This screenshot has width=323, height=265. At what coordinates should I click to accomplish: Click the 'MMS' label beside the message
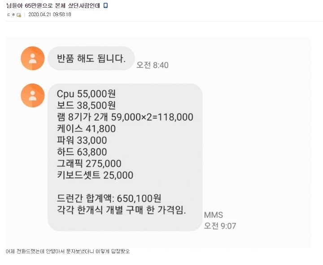(x=213, y=215)
